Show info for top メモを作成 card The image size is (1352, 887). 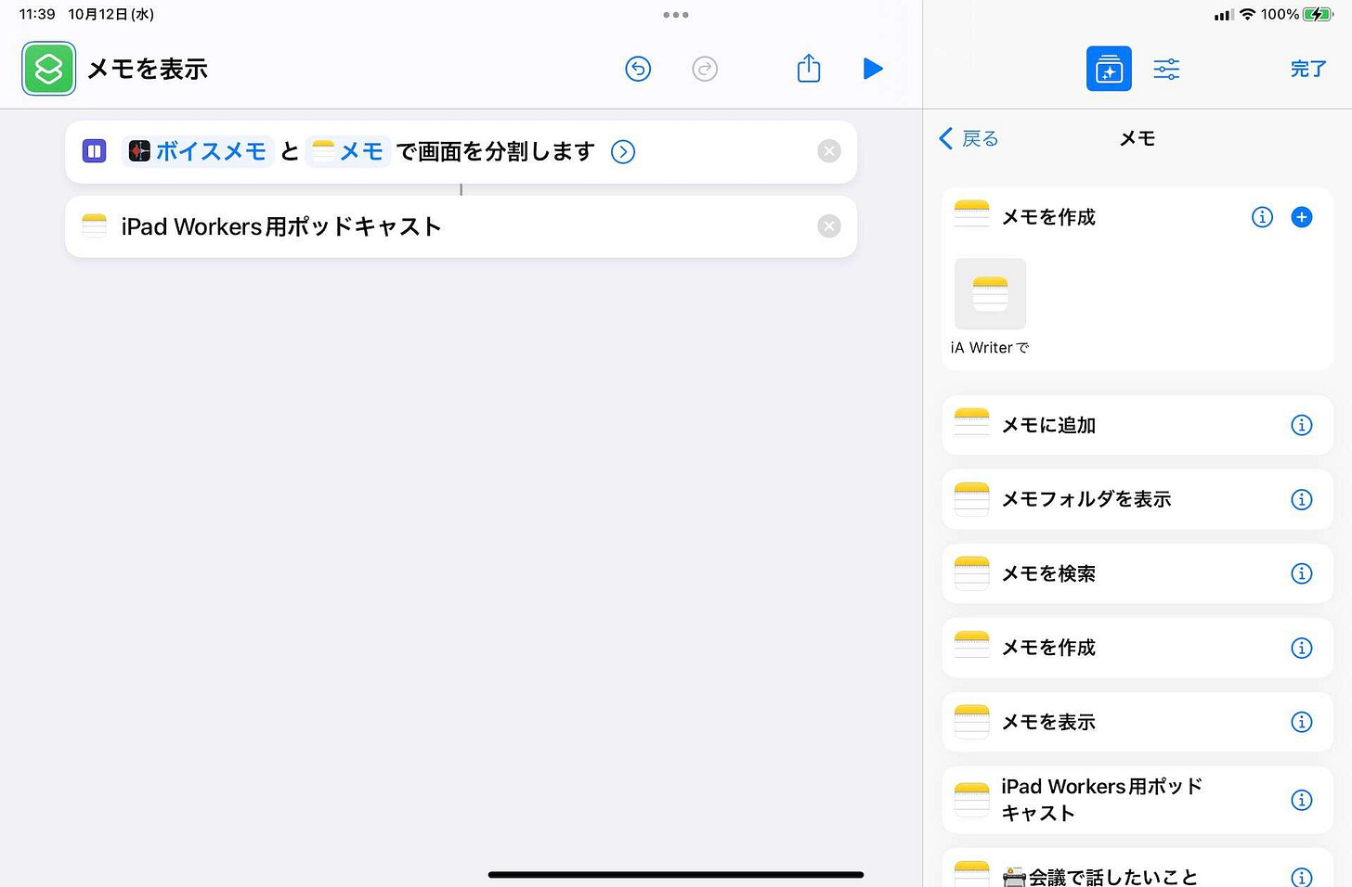[x=1262, y=217]
